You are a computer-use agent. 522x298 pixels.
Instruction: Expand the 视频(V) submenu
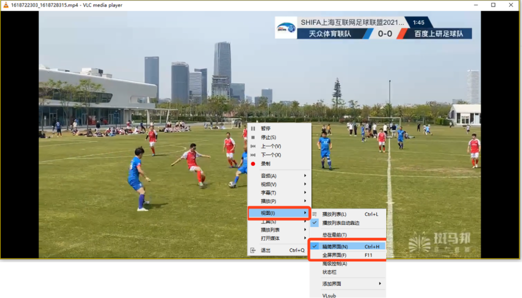tap(280, 184)
